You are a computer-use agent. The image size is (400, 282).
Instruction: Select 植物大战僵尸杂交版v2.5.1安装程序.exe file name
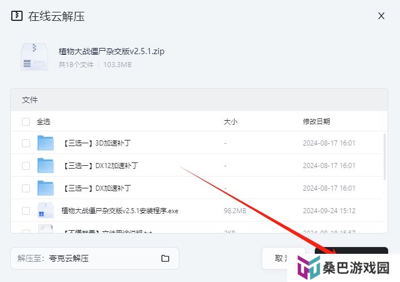coord(120,211)
